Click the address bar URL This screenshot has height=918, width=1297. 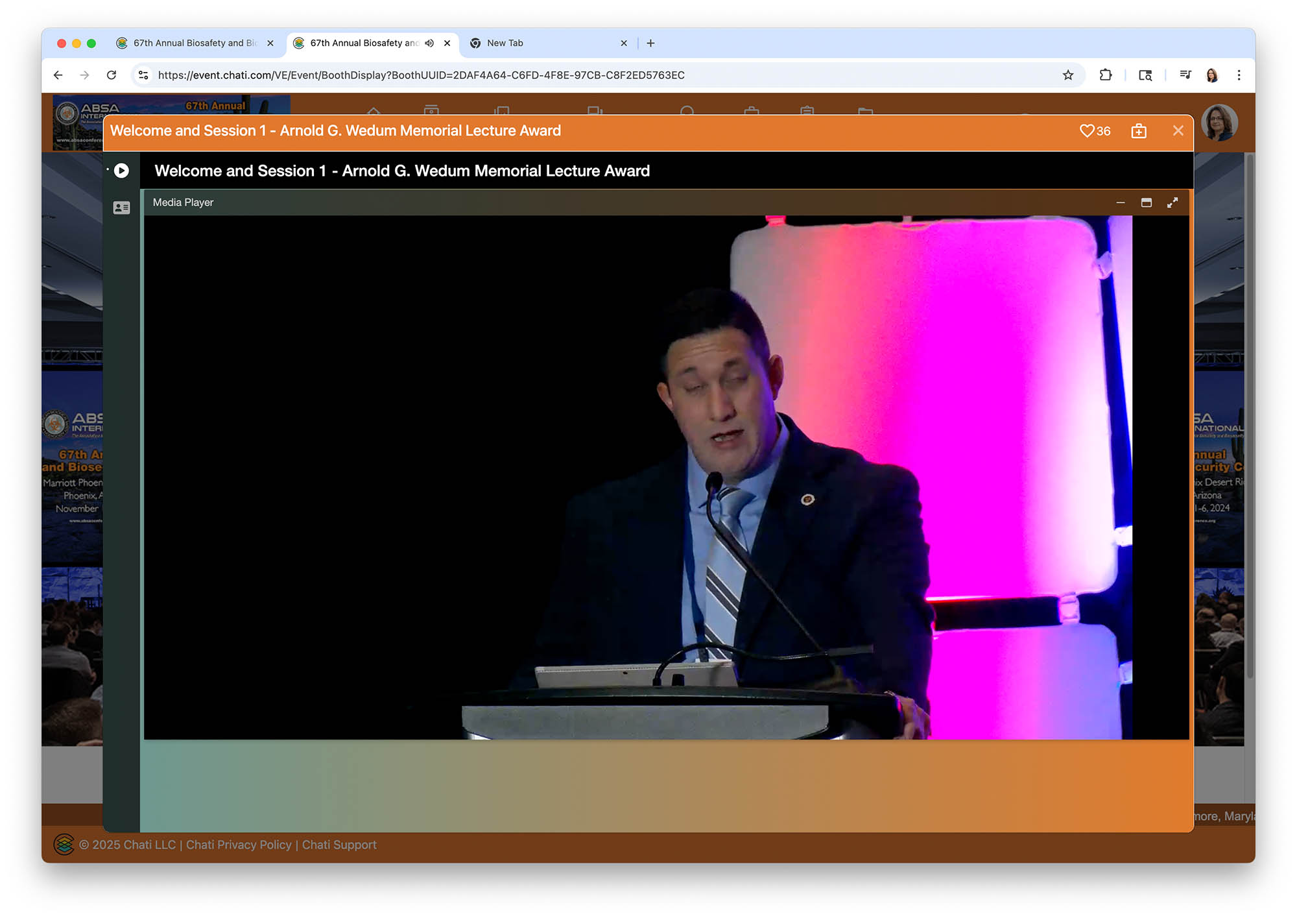[x=422, y=75]
